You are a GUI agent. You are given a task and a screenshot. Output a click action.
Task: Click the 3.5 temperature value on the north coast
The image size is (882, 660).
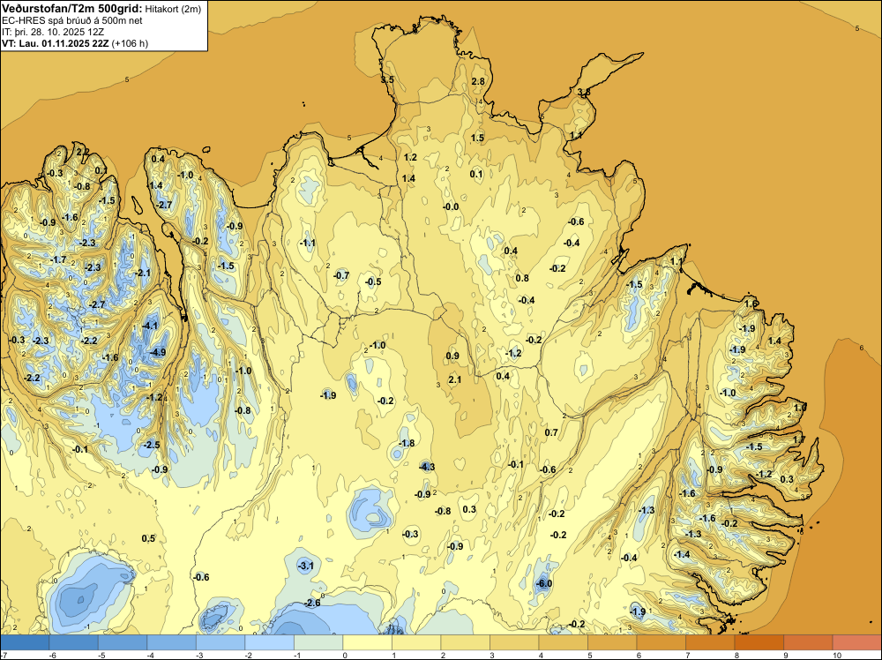click(387, 80)
